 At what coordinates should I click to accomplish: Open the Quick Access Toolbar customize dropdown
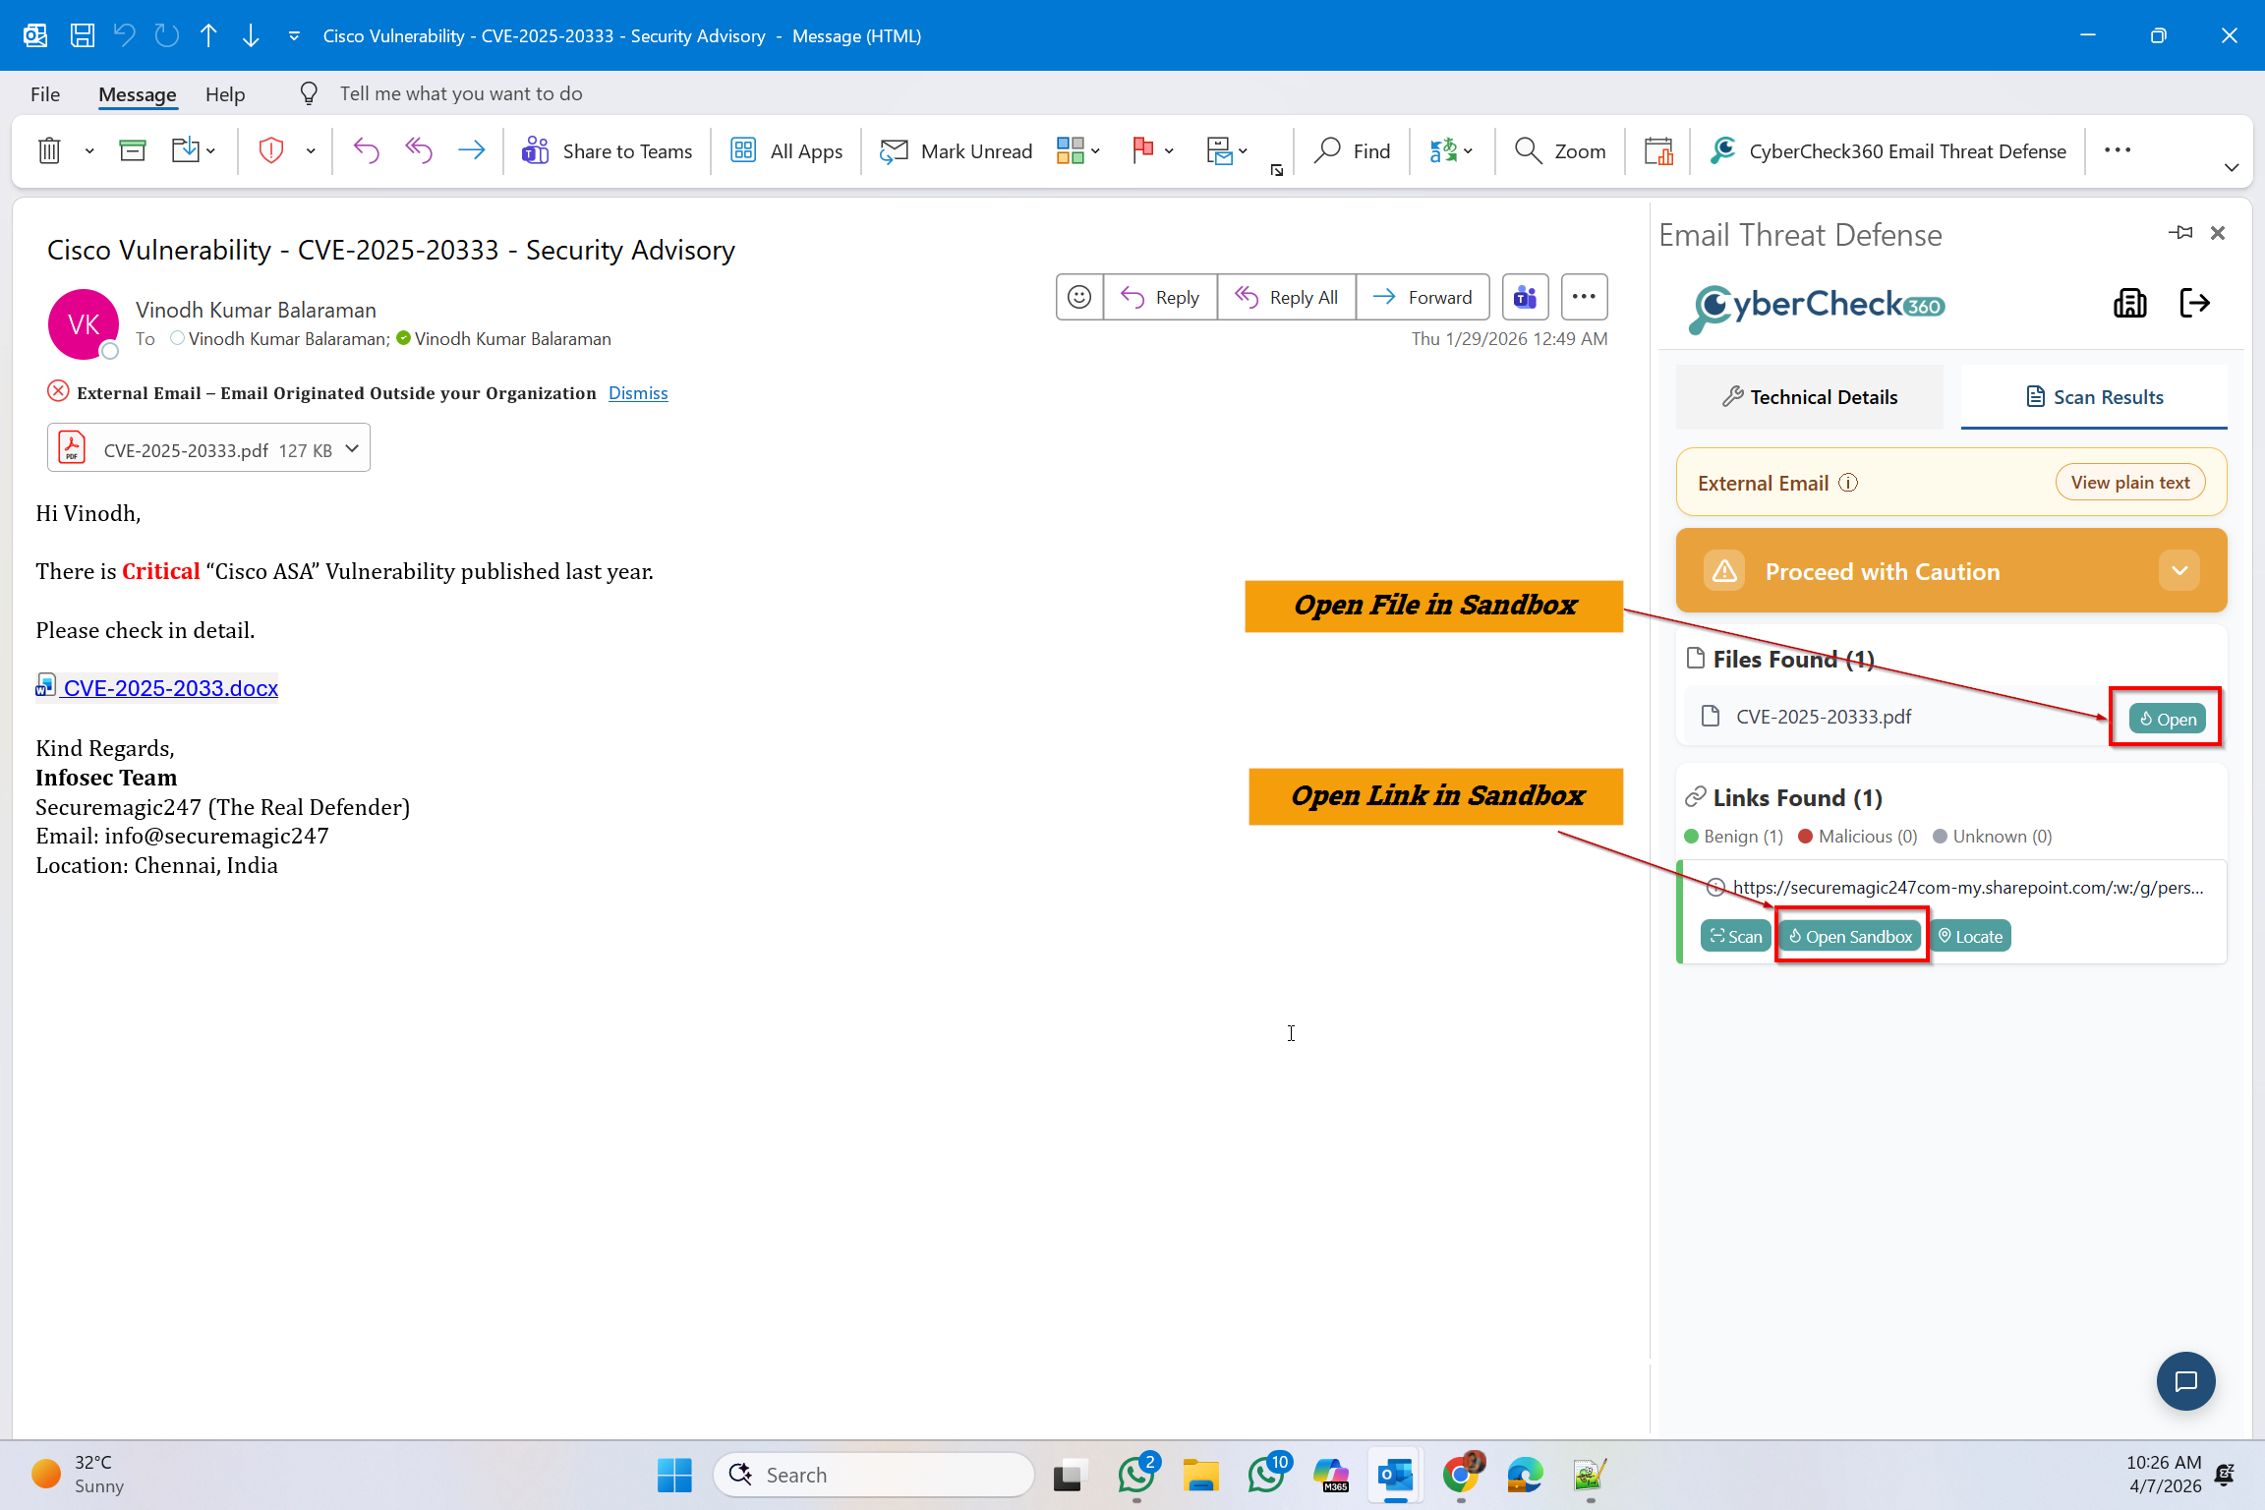tap(294, 36)
